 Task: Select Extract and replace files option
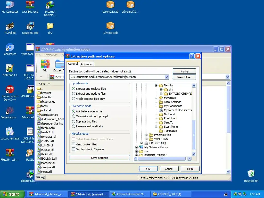pos(89,89)
